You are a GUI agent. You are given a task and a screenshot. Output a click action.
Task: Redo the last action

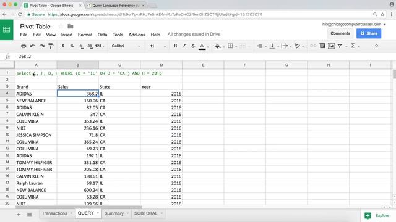tap(41, 46)
